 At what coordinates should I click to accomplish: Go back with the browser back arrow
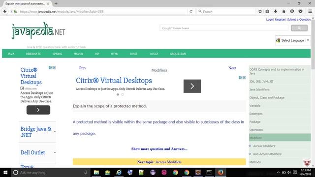[5, 11]
